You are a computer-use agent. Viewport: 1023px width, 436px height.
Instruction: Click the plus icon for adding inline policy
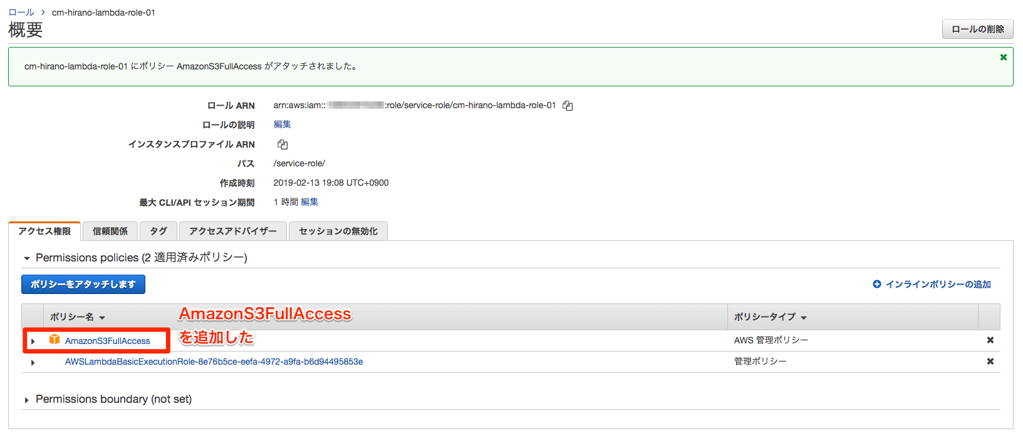click(x=877, y=284)
